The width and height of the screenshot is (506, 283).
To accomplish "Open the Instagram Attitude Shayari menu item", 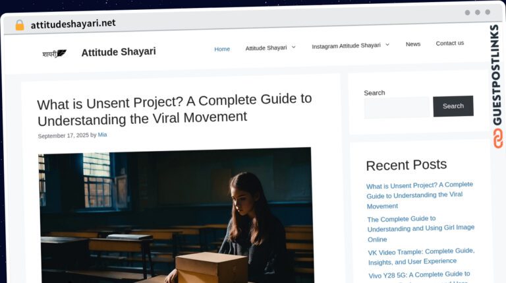I will click(x=346, y=46).
